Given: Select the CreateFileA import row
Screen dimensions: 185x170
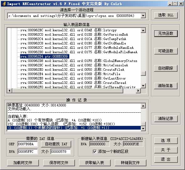Looking at the screenshot, I should [72, 70].
